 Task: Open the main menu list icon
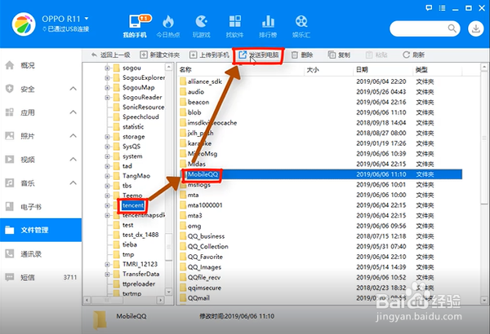pos(442,8)
